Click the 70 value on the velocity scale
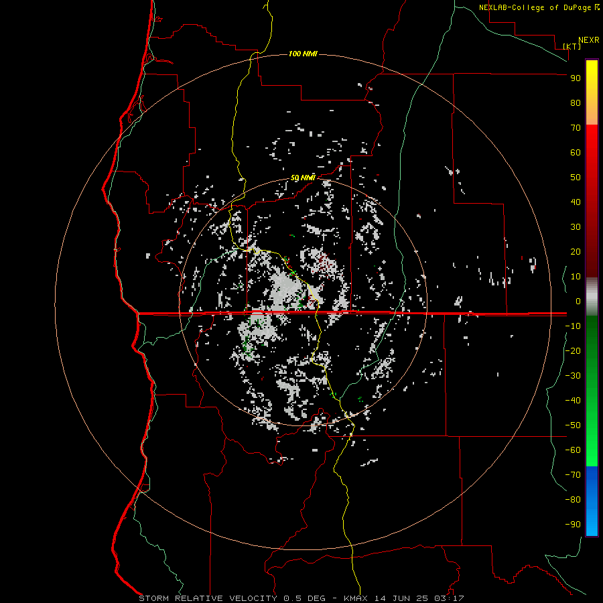603x603 pixels. (x=576, y=128)
